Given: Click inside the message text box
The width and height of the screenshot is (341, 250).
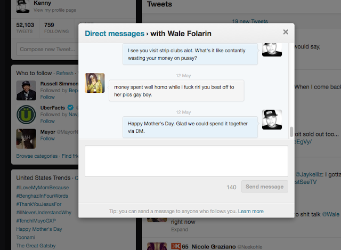Looking at the screenshot, I should [x=186, y=161].
